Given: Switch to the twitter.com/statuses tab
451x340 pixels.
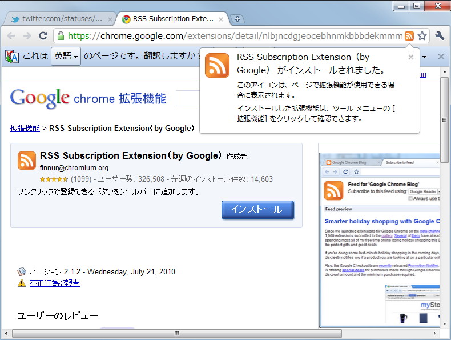Looking at the screenshot, I should [x=59, y=19].
